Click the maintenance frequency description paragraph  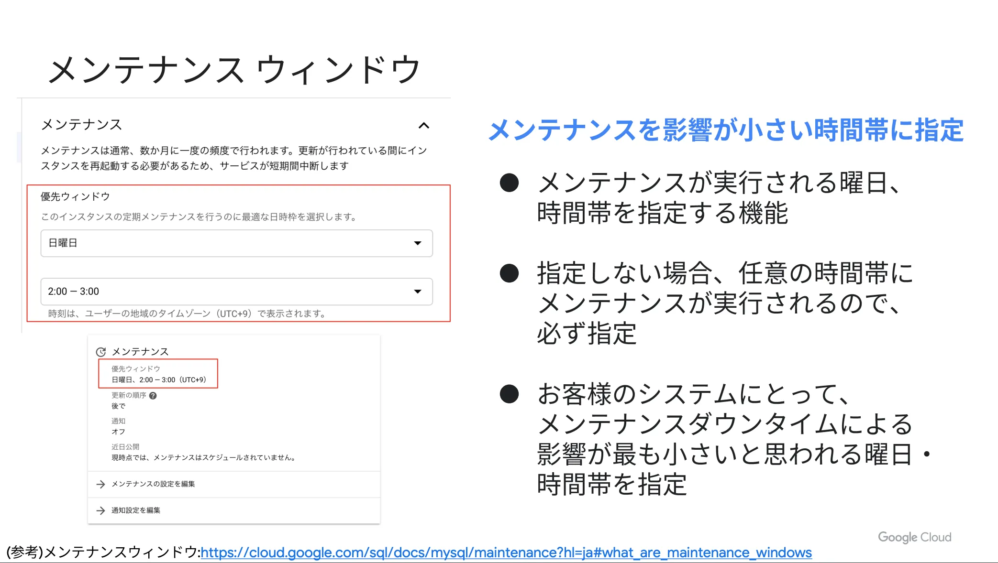(233, 158)
